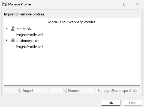Image resolution: width=144 pixels, height=107 pixels.
Task: Select ProjectProfile.xml under model.slx
Action: click(29, 35)
